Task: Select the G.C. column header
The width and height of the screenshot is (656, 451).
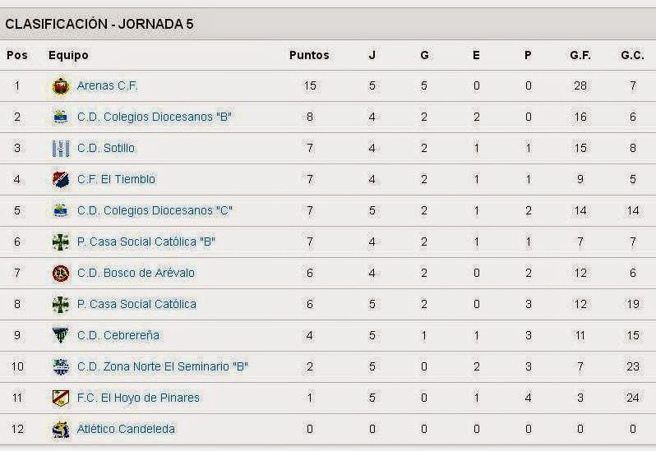Action: (x=632, y=55)
